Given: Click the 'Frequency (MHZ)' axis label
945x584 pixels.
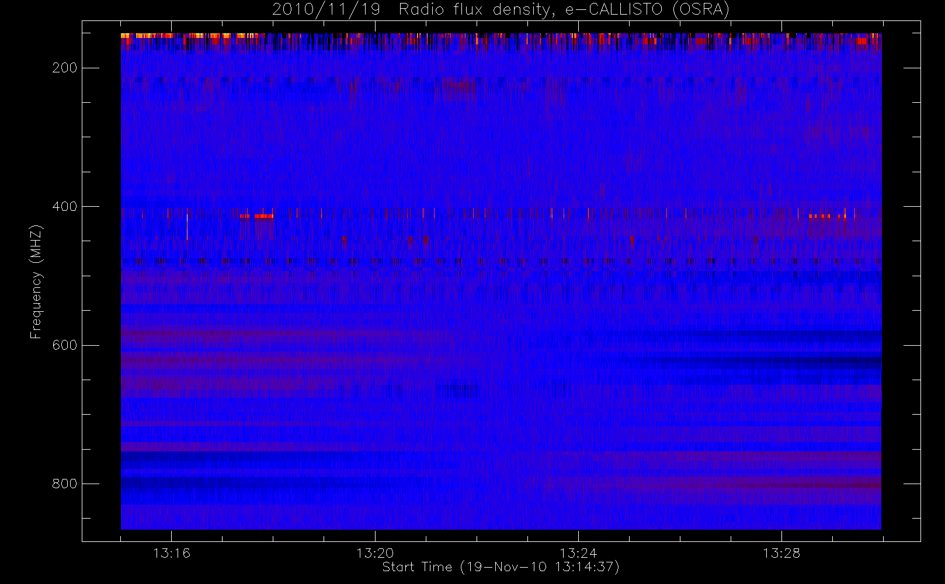Looking at the screenshot, I should pos(36,281).
